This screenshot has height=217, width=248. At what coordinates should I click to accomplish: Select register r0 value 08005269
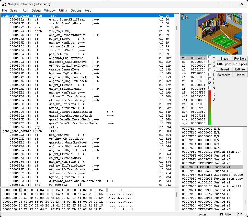pos(198,58)
